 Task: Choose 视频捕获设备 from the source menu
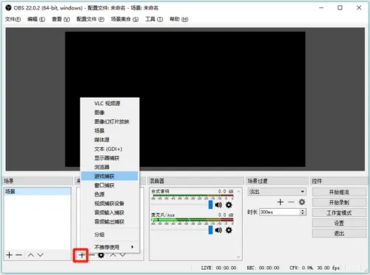click(x=110, y=204)
